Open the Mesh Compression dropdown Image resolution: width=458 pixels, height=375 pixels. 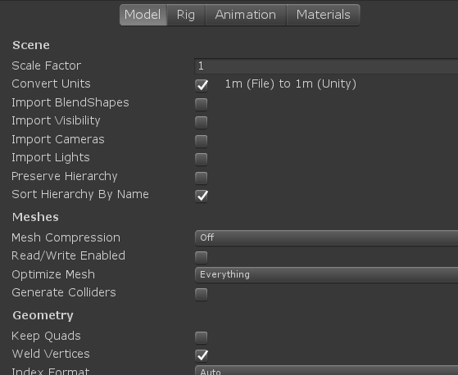tap(326, 237)
